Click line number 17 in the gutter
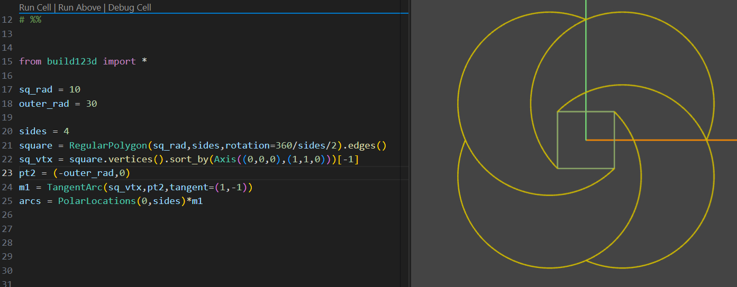The image size is (737, 287). [7, 89]
